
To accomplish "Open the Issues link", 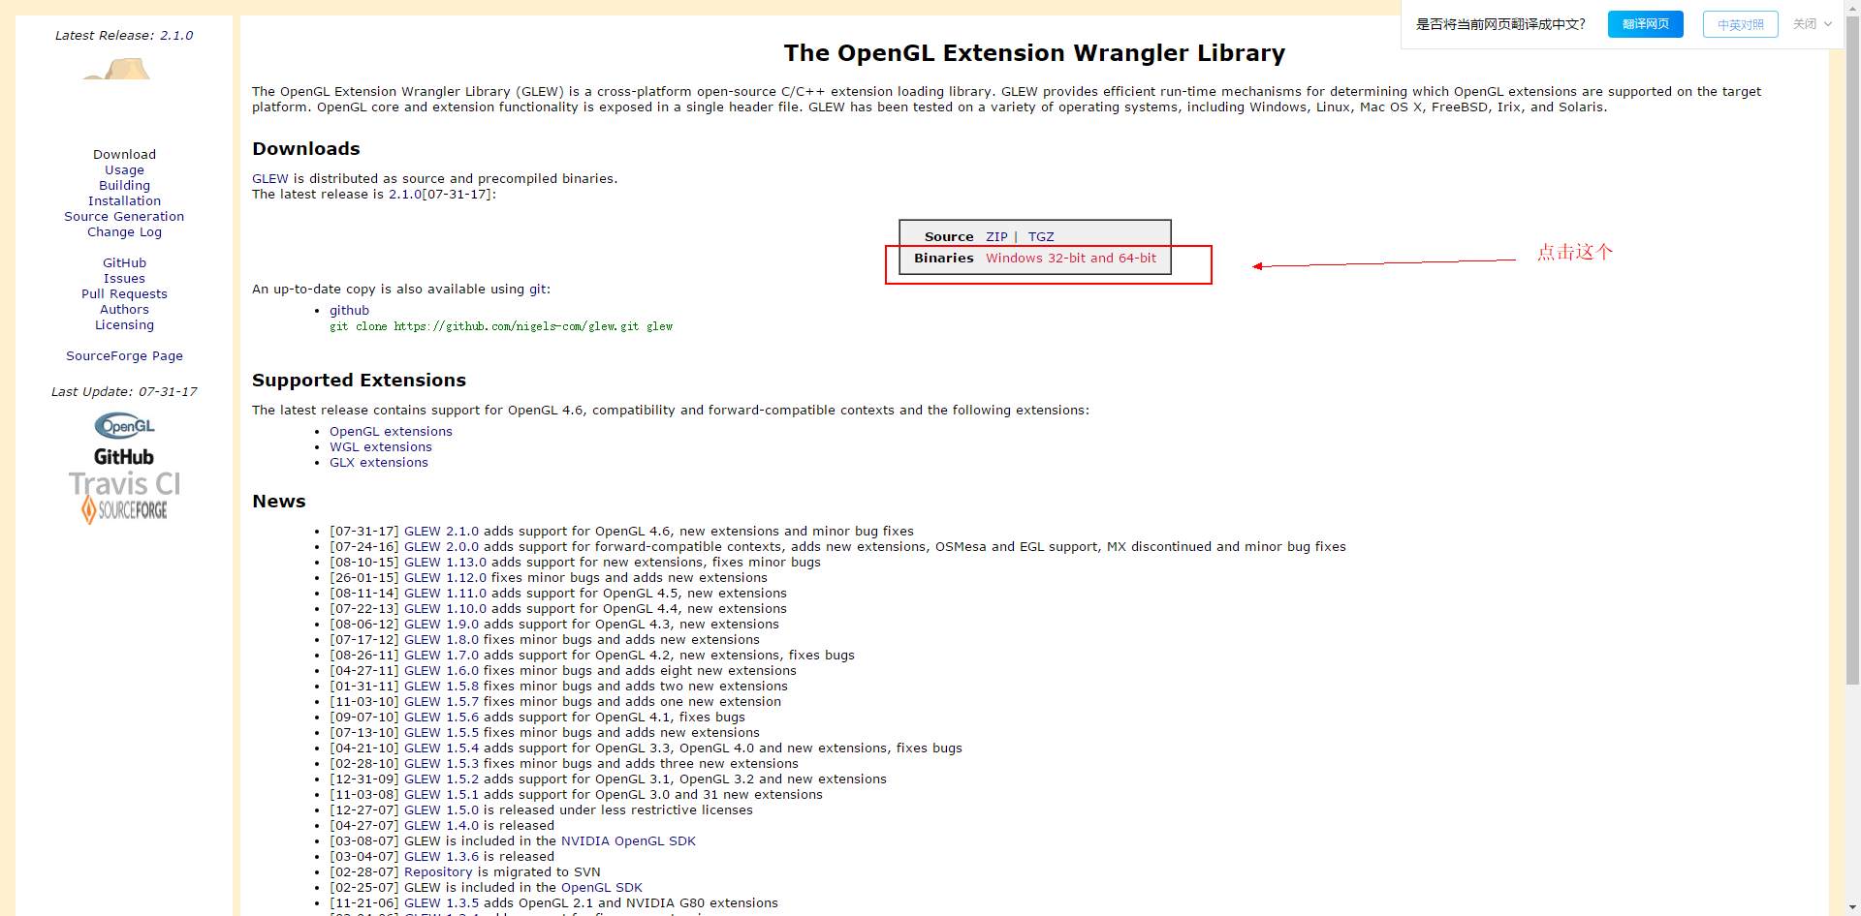I will [124, 279].
